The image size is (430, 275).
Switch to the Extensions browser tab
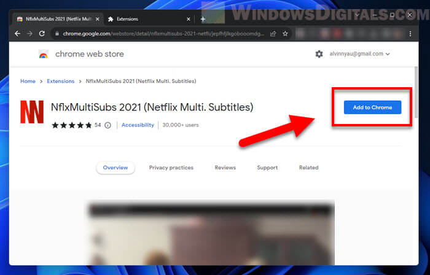149,19
